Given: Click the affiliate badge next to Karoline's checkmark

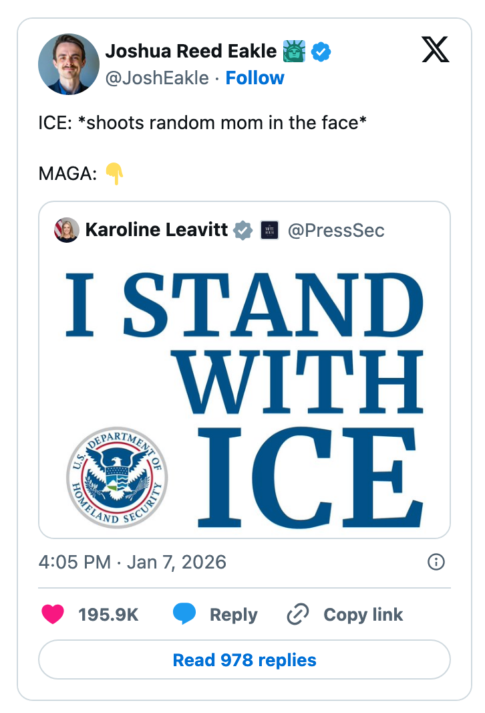Looking at the screenshot, I should [270, 230].
